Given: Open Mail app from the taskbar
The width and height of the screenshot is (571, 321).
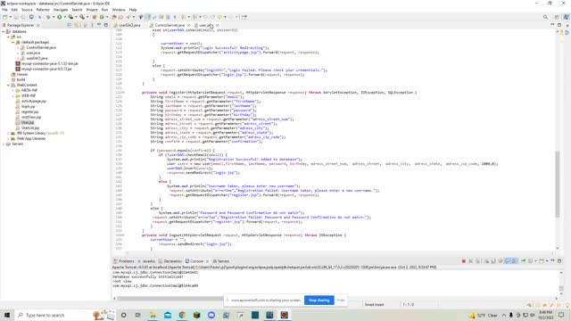Looking at the screenshot, I should tap(168, 315).
